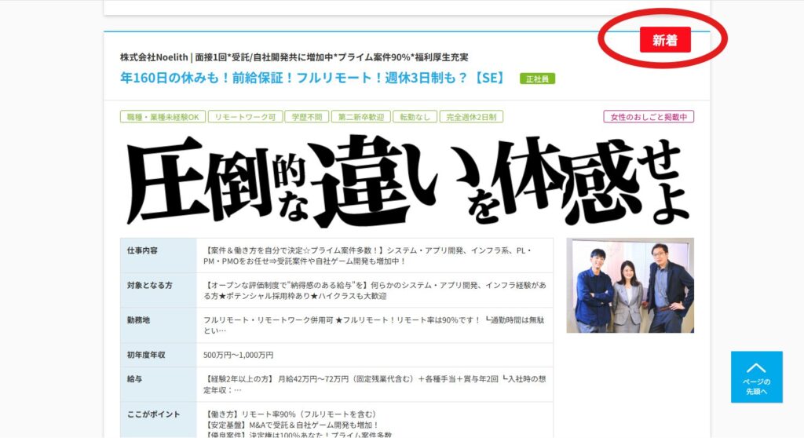The image size is (804, 438).
Task: Select the 職種・業種未経験OK tag
Action: (x=163, y=117)
